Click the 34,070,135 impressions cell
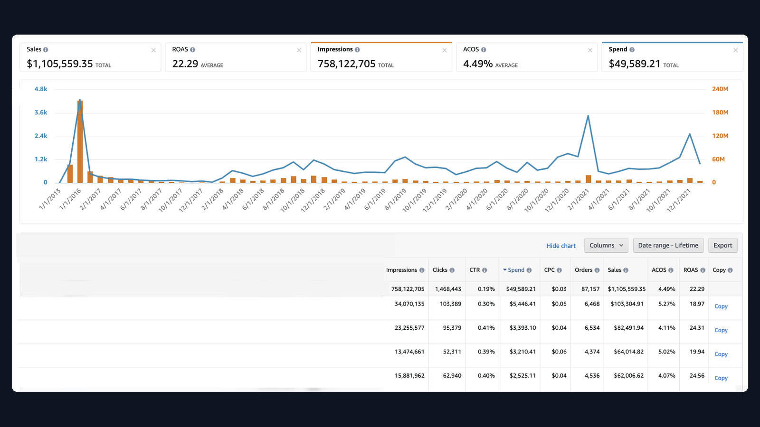This screenshot has height=427, width=760. pos(409,304)
